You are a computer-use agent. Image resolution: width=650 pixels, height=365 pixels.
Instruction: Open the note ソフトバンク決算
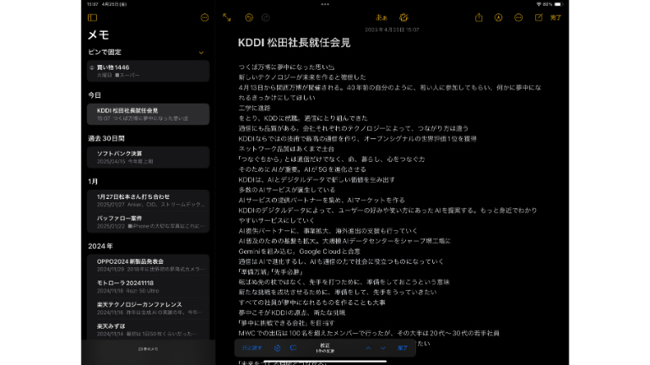click(x=148, y=158)
